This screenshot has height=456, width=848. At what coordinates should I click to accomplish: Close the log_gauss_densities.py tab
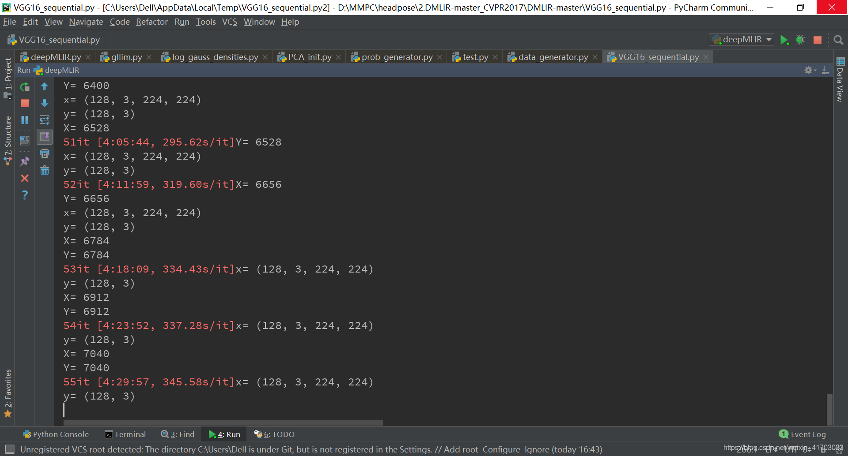pos(265,57)
